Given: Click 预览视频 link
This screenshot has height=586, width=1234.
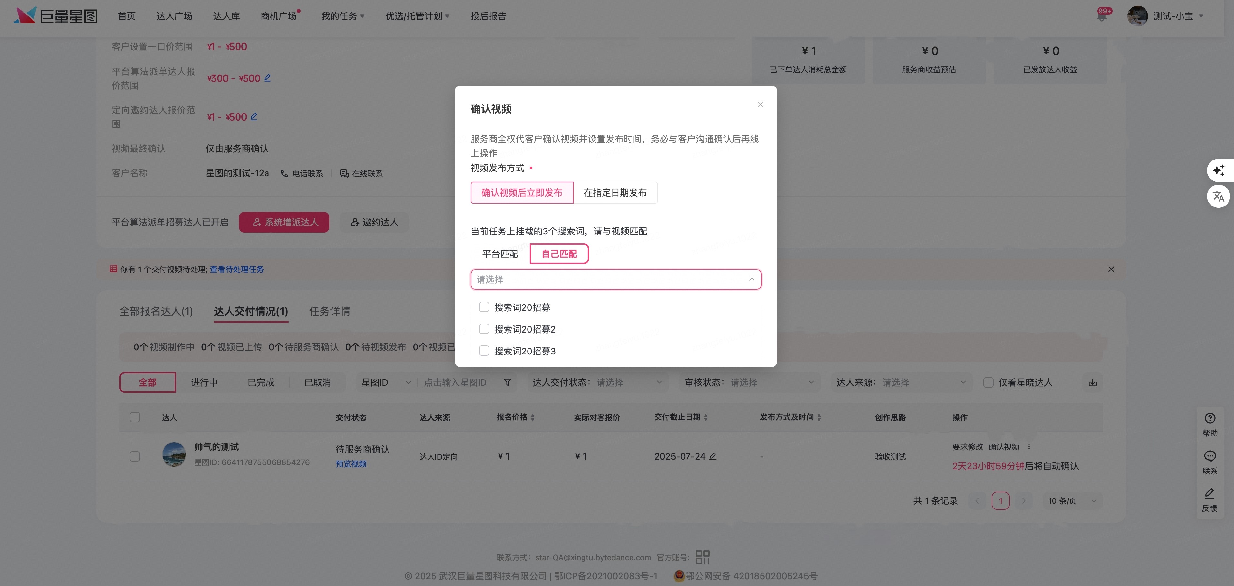Looking at the screenshot, I should coord(351,463).
